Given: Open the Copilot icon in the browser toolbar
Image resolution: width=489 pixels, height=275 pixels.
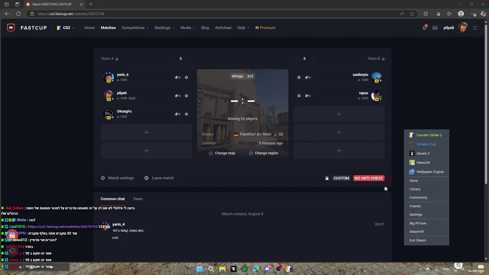Looking at the screenshot, I should pos(483,14).
